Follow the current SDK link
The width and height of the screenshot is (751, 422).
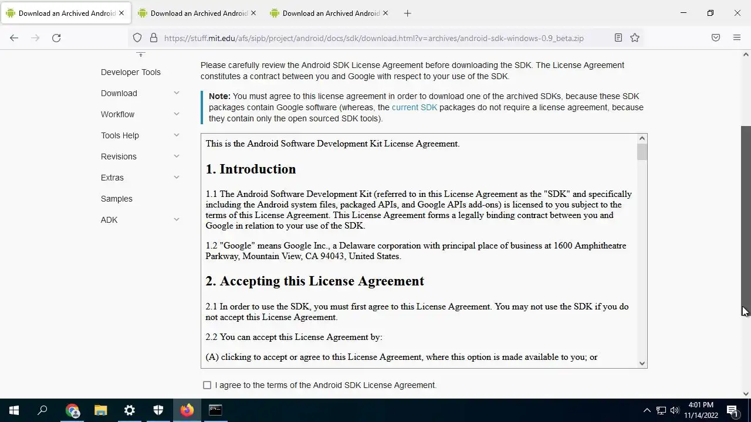click(414, 107)
